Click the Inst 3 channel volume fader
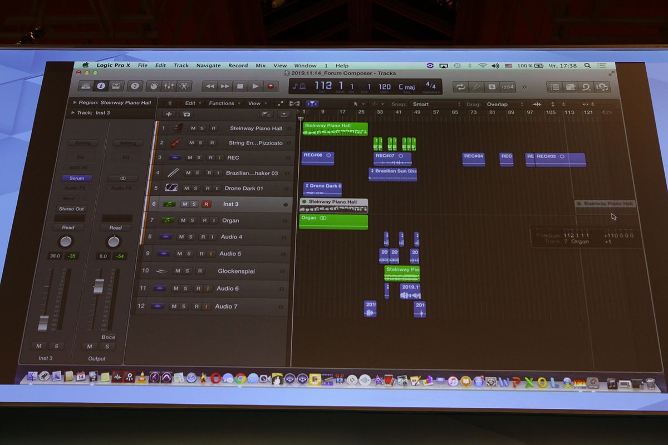This screenshot has height=445, width=668. (x=43, y=322)
